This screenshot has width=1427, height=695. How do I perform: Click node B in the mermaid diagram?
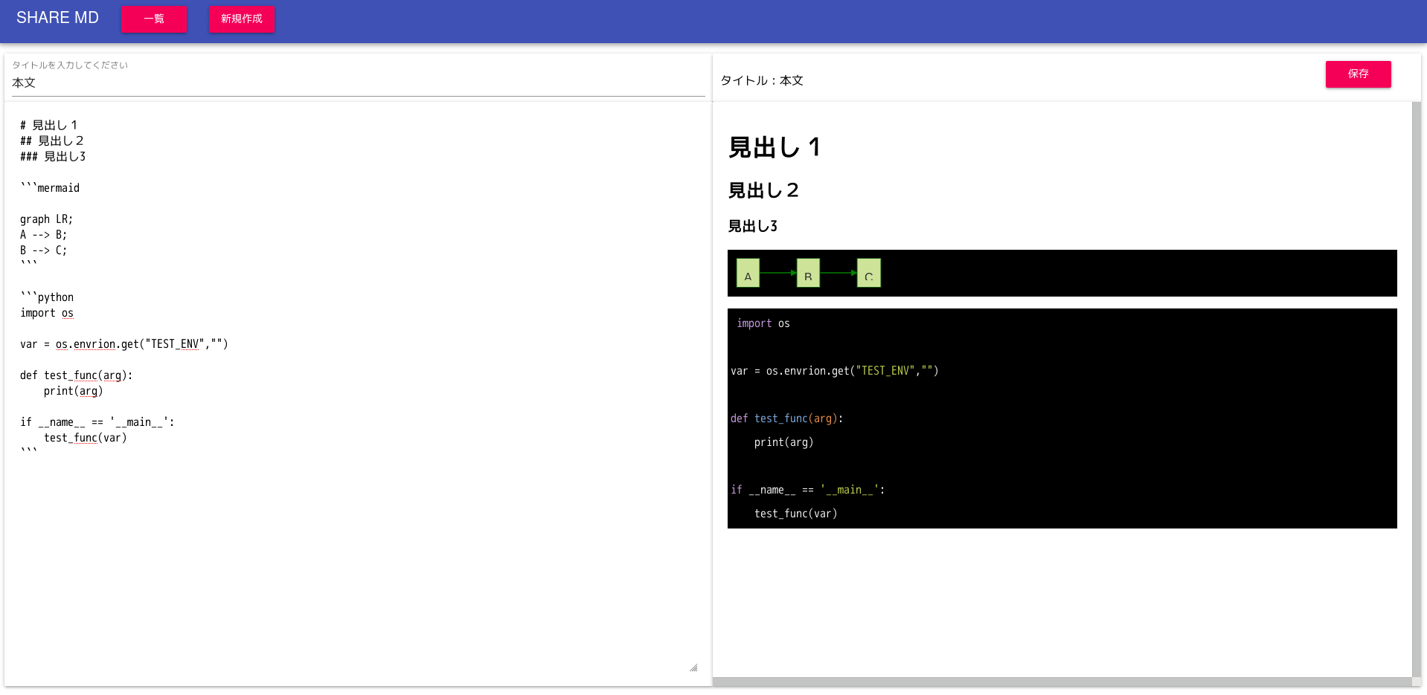(808, 273)
